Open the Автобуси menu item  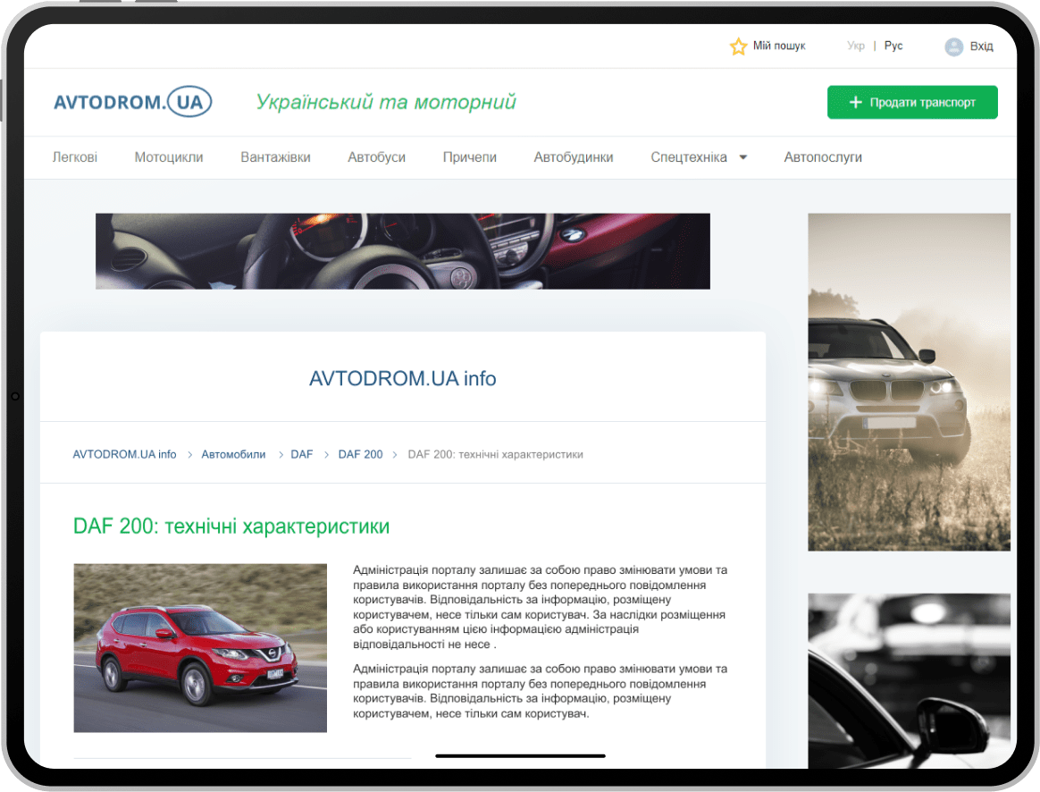(376, 157)
